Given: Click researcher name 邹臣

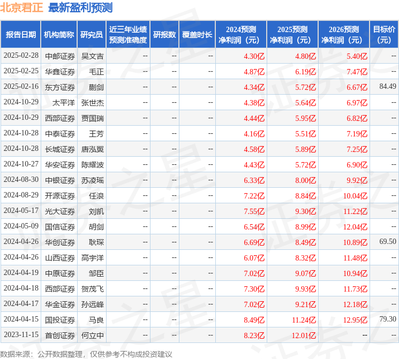Looking at the screenshot, I should [x=96, y=273].
